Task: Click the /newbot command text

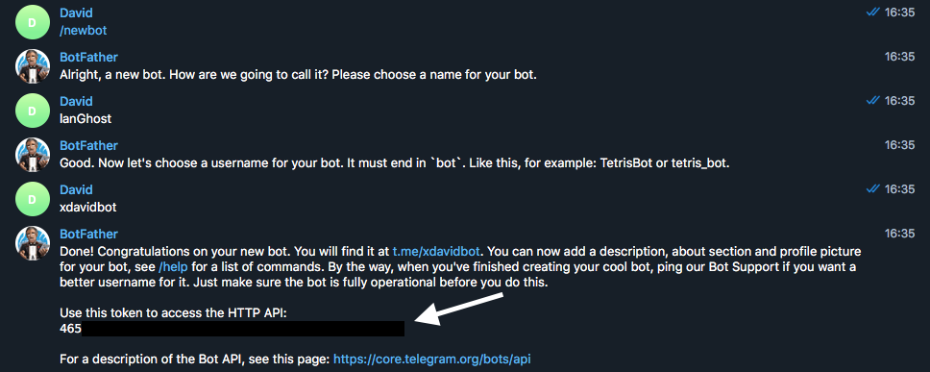Action: [x=84, y=30]
